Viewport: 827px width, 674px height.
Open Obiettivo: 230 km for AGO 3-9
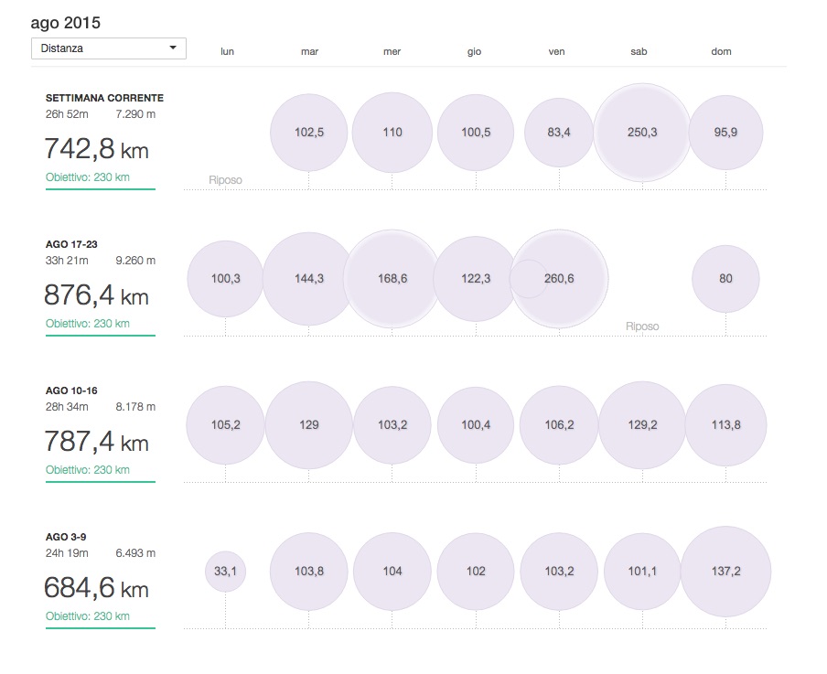pos(88,616)
